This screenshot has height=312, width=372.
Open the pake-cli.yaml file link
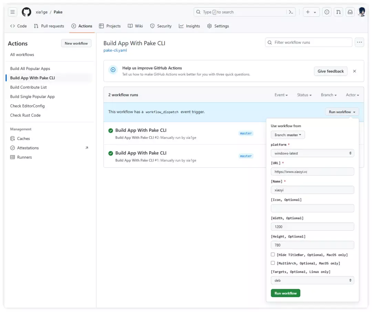pyautogui.click(x=115, y=50)
